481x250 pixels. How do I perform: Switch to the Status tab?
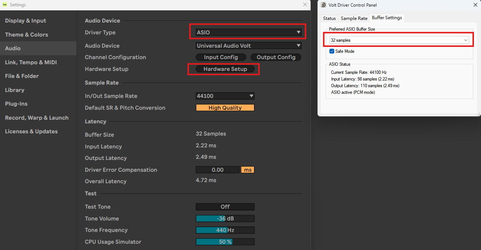(x=329, y=18)
